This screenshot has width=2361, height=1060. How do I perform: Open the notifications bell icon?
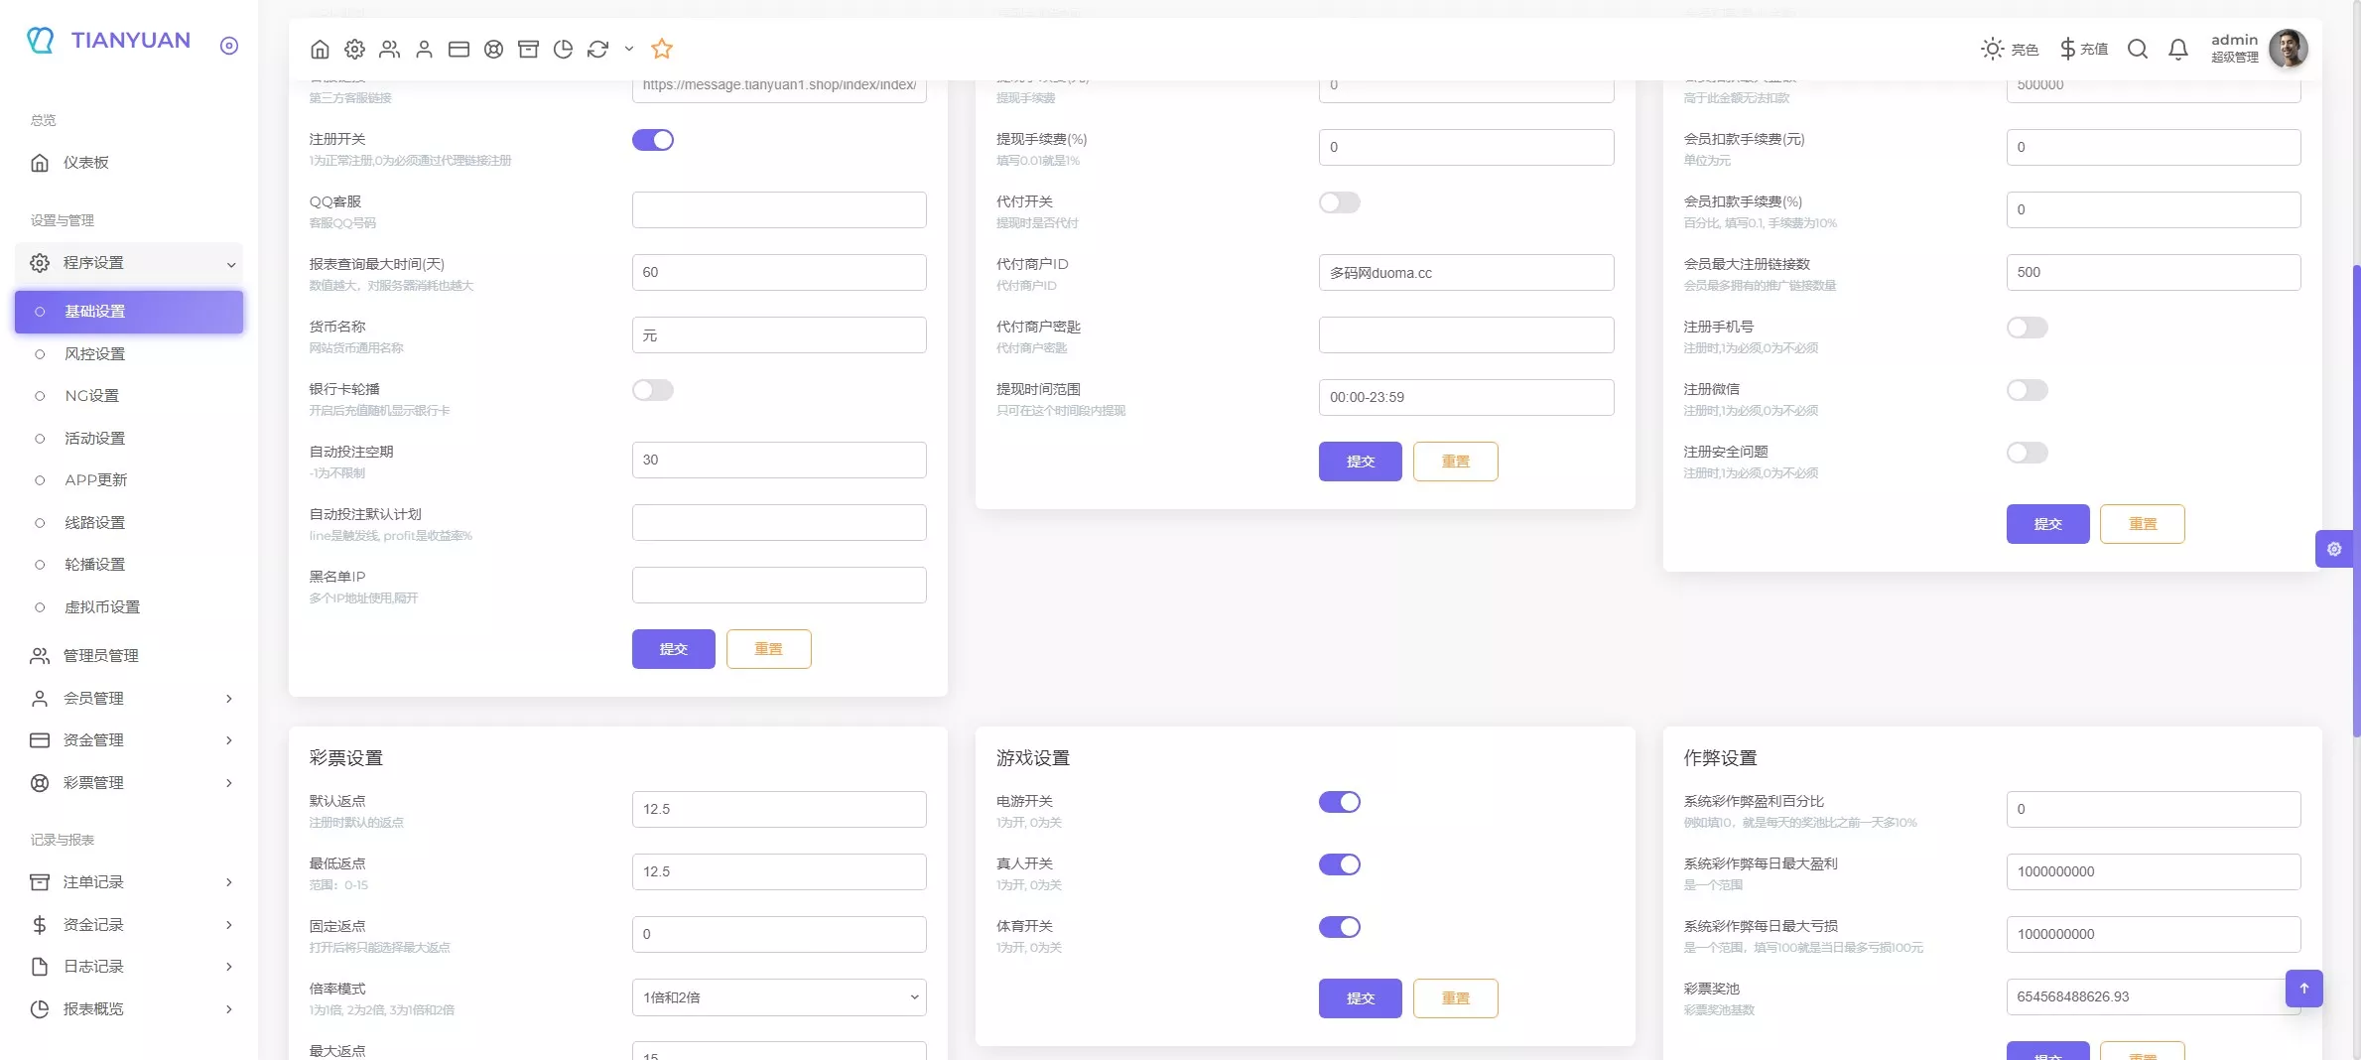(2177, 48)
